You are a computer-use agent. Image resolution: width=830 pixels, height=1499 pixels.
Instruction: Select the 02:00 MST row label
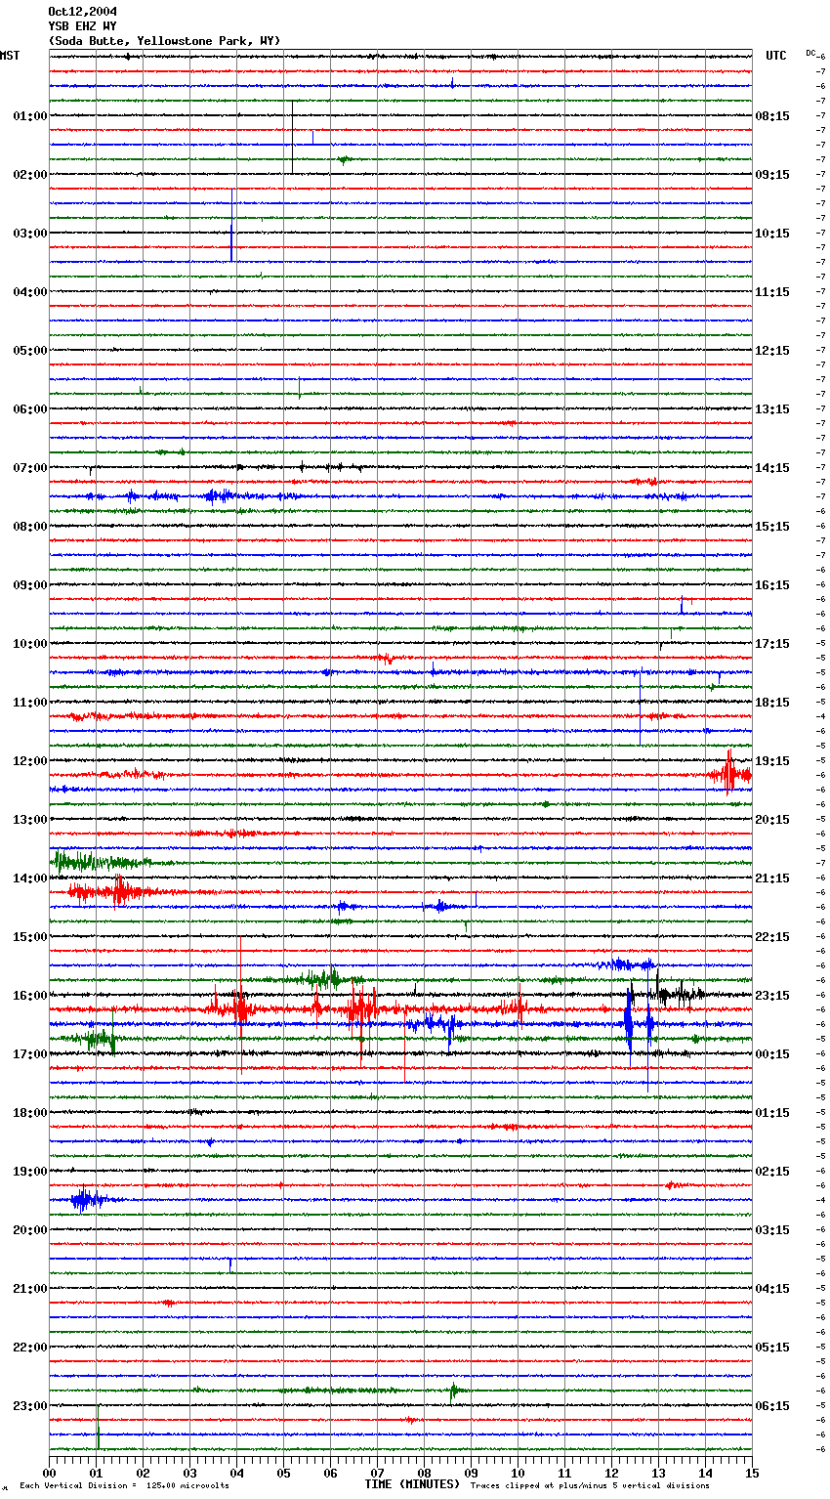coord(30,175)
